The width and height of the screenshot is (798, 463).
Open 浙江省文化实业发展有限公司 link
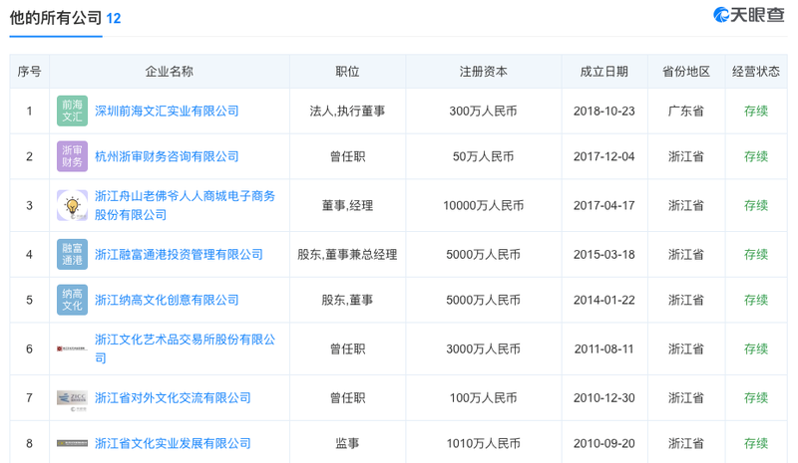[x=173, y=443]
